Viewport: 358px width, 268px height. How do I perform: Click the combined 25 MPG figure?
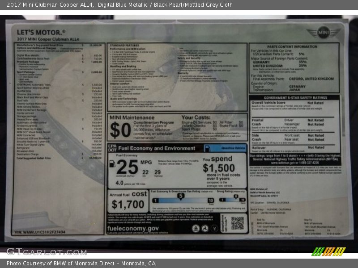[x=127, y=167]
